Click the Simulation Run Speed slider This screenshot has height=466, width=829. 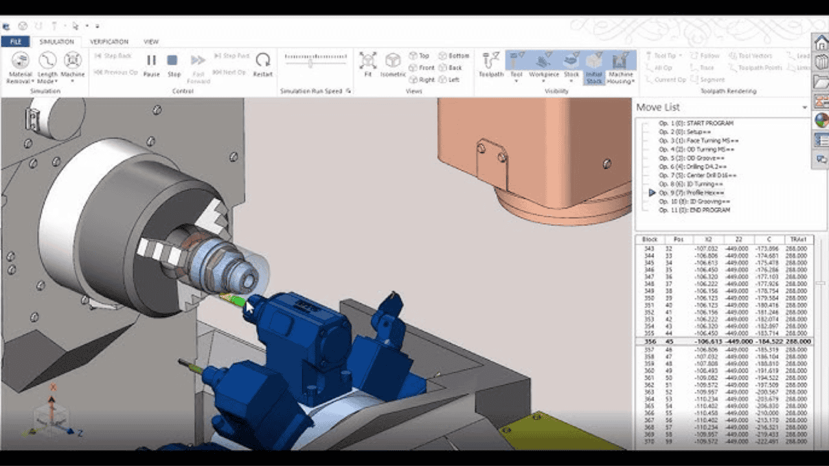click(x=312, y=61)
